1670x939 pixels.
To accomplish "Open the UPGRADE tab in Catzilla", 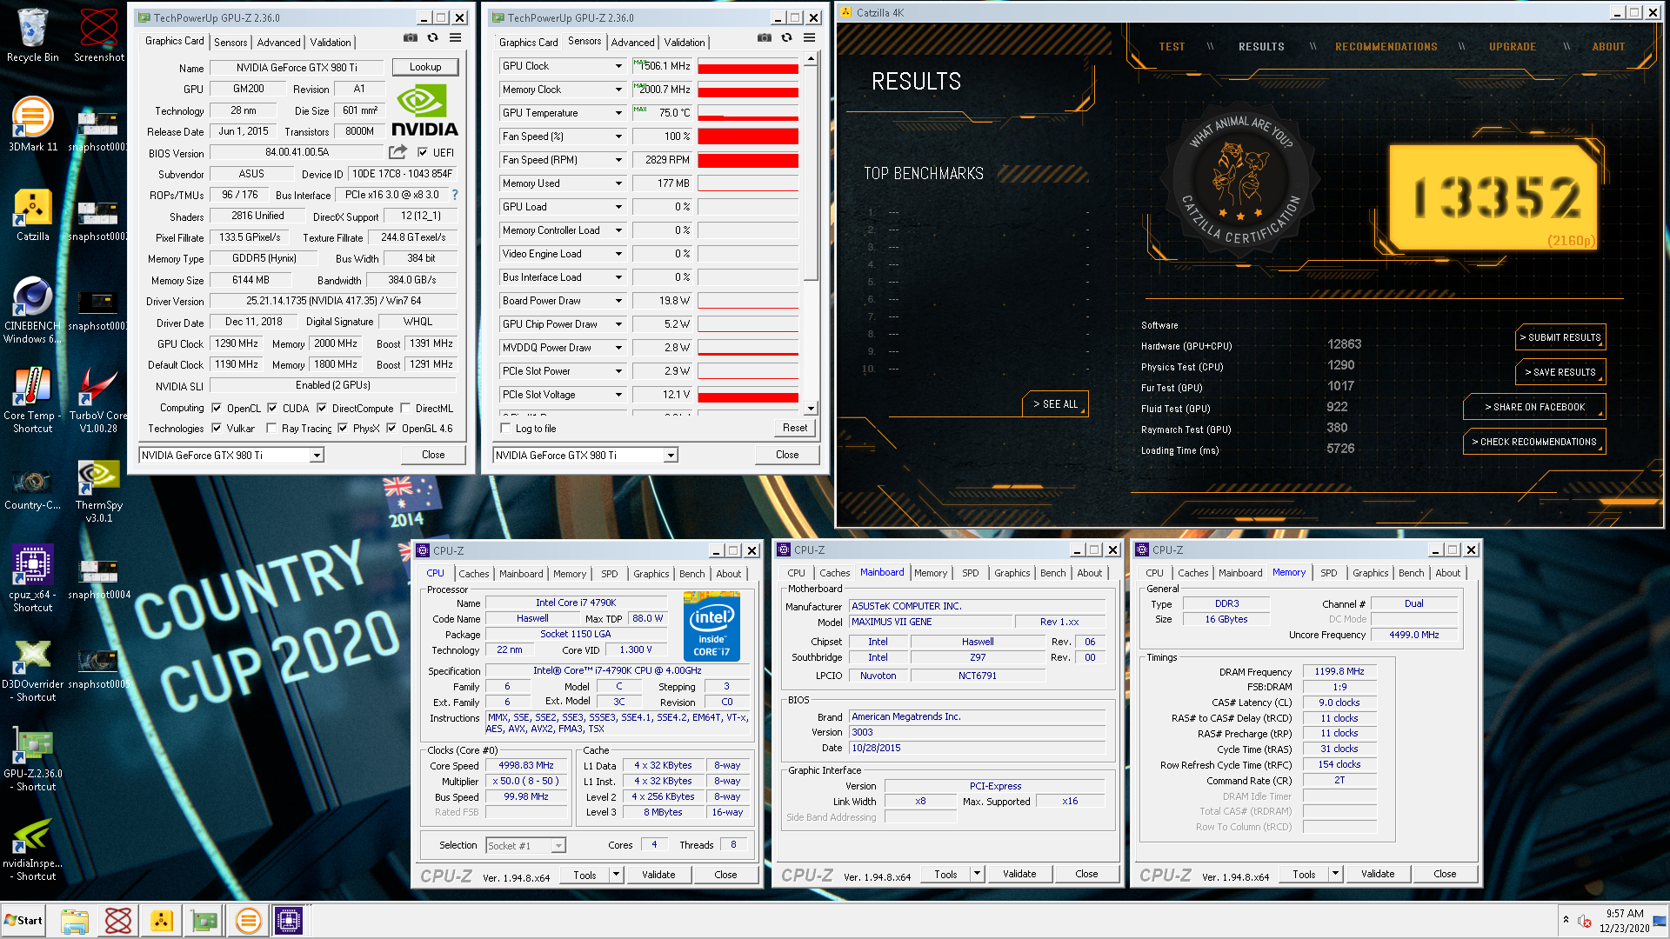I will [x=1512, y=47].
